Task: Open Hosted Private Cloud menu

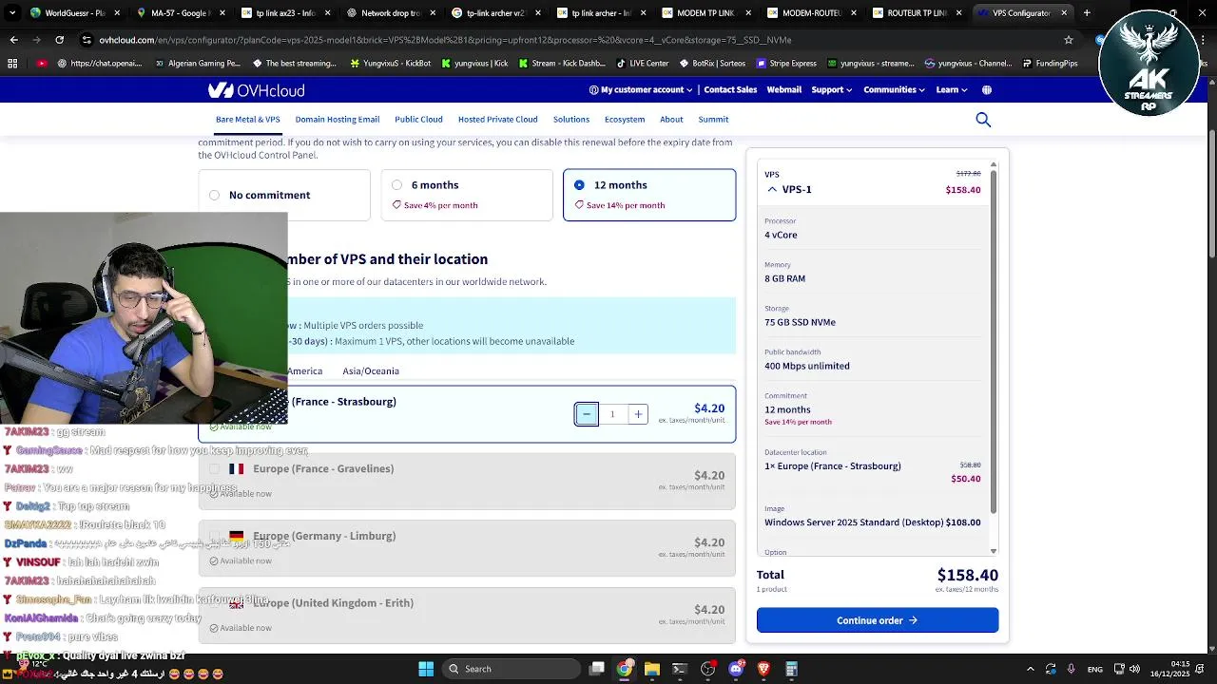Action: [498, 120]
